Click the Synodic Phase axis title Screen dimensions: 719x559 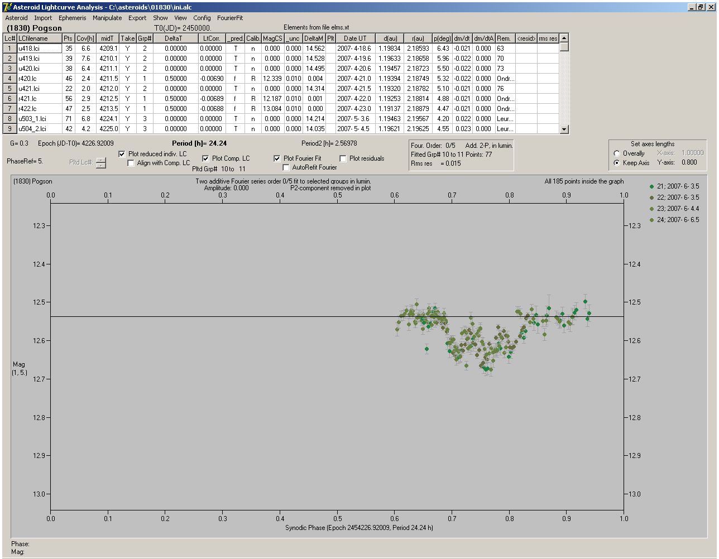pyautogui.click(x=359, y=528)
